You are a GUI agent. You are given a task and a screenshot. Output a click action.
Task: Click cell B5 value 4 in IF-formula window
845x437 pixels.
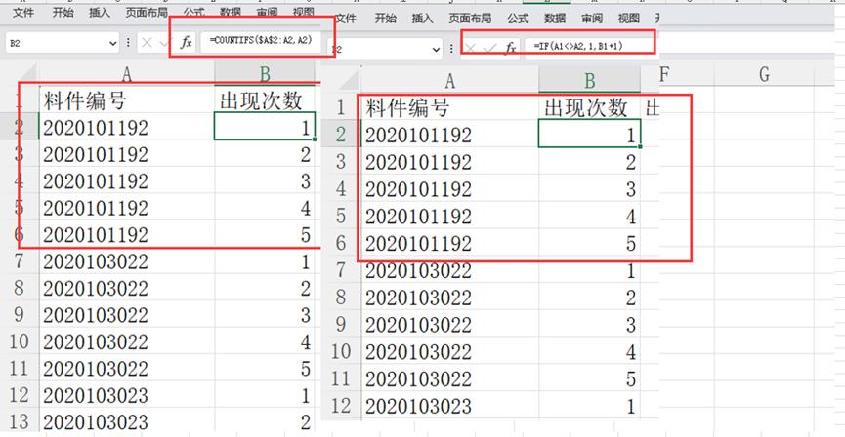point(590,217)
